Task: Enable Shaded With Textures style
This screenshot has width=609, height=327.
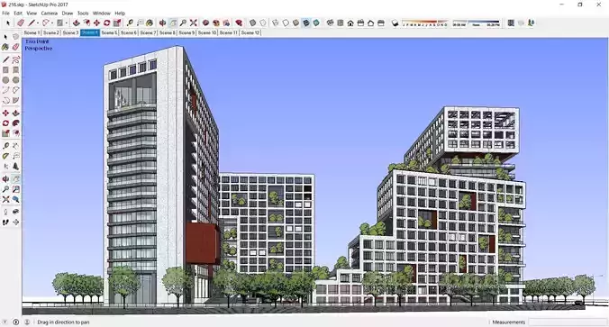Action: pos(306,23)
